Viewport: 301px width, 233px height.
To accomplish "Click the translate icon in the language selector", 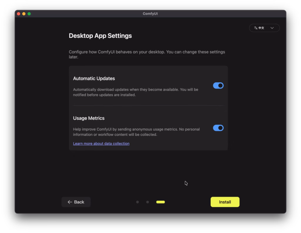I will 256,28.
